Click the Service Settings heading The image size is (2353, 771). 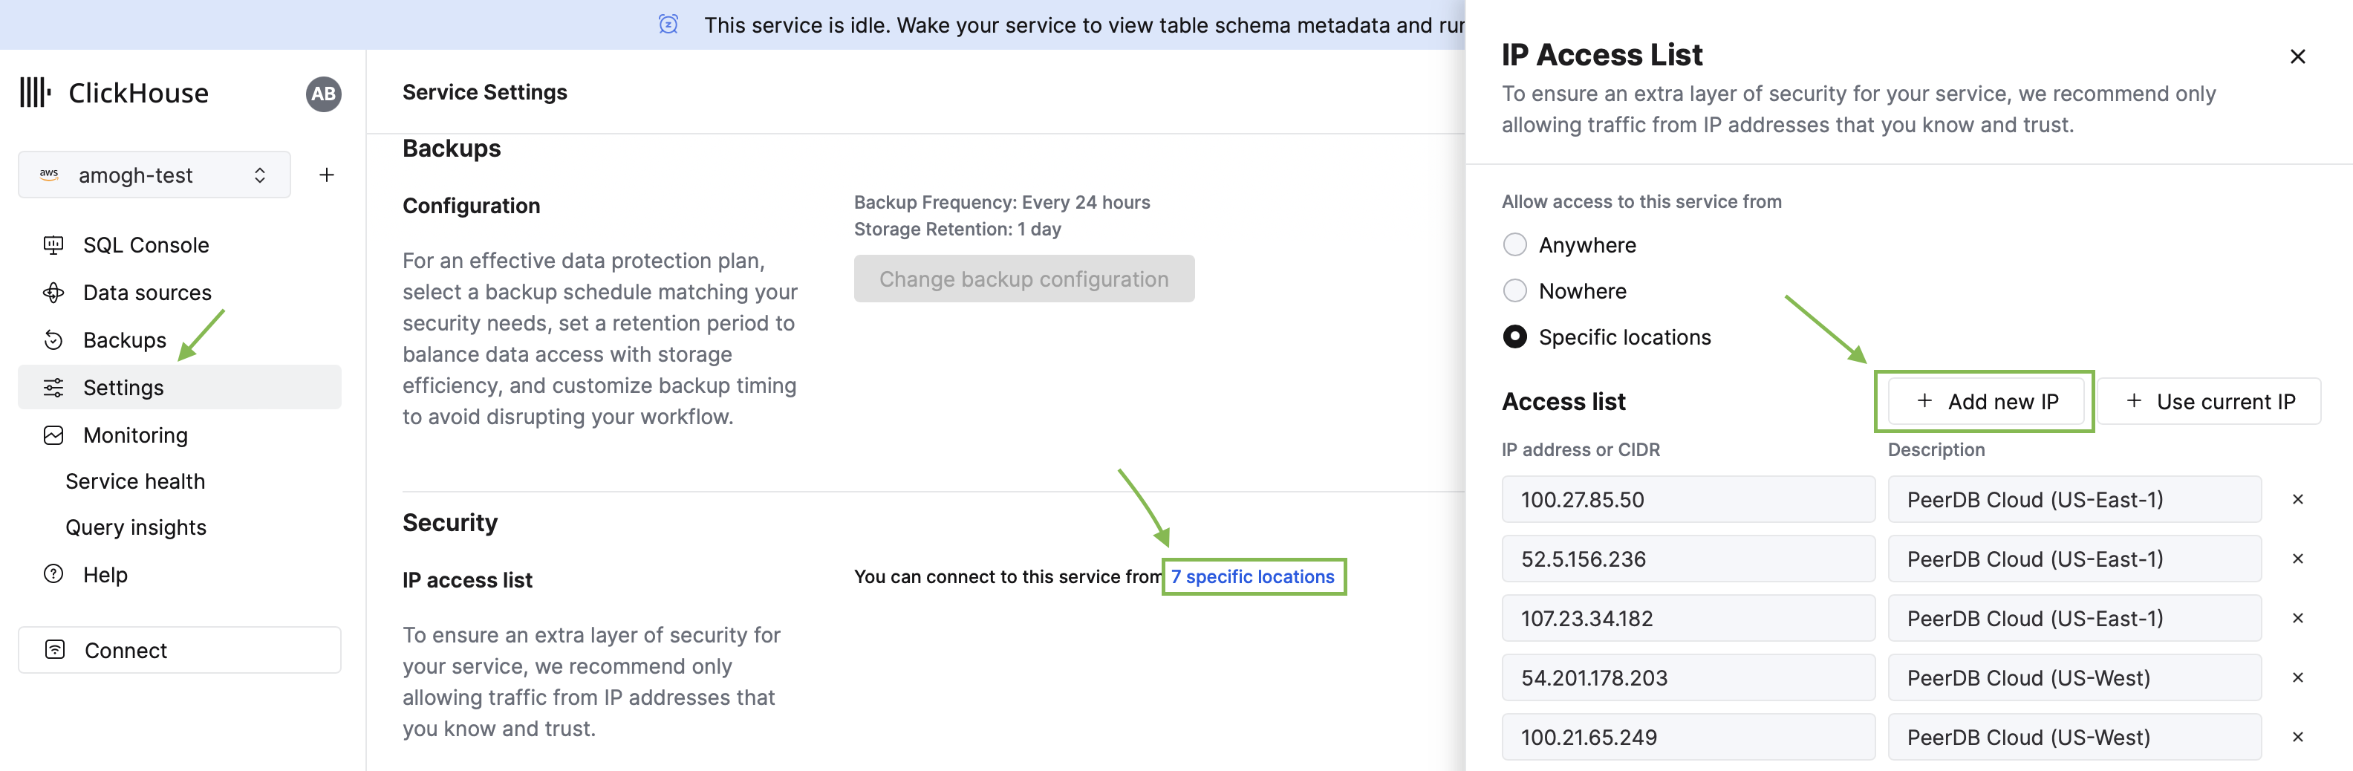click(x=485, y=92)
